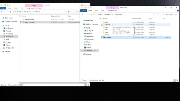Click Extract contextual tab header
Image resolution: width=180 pixels, height=101 pixels.
tap(34, 5)
